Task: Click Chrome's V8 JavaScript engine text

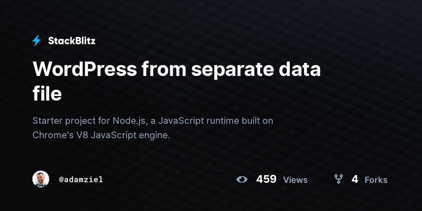Action: coord(101,135)
